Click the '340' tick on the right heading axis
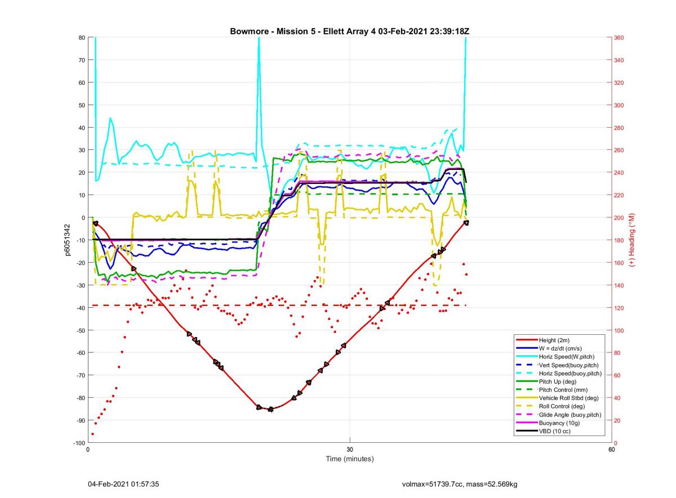The image size is (676, 498). [620, 60]
